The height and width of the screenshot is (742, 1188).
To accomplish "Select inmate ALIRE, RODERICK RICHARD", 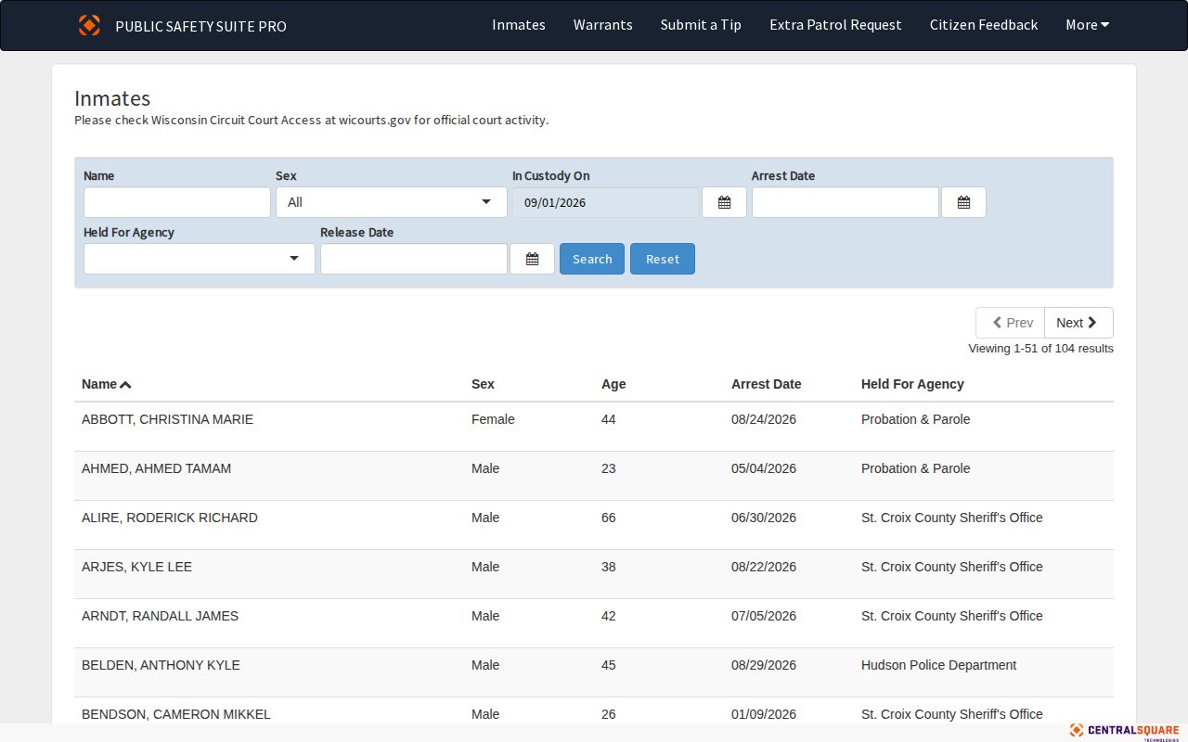I will (x=170, y=518).
